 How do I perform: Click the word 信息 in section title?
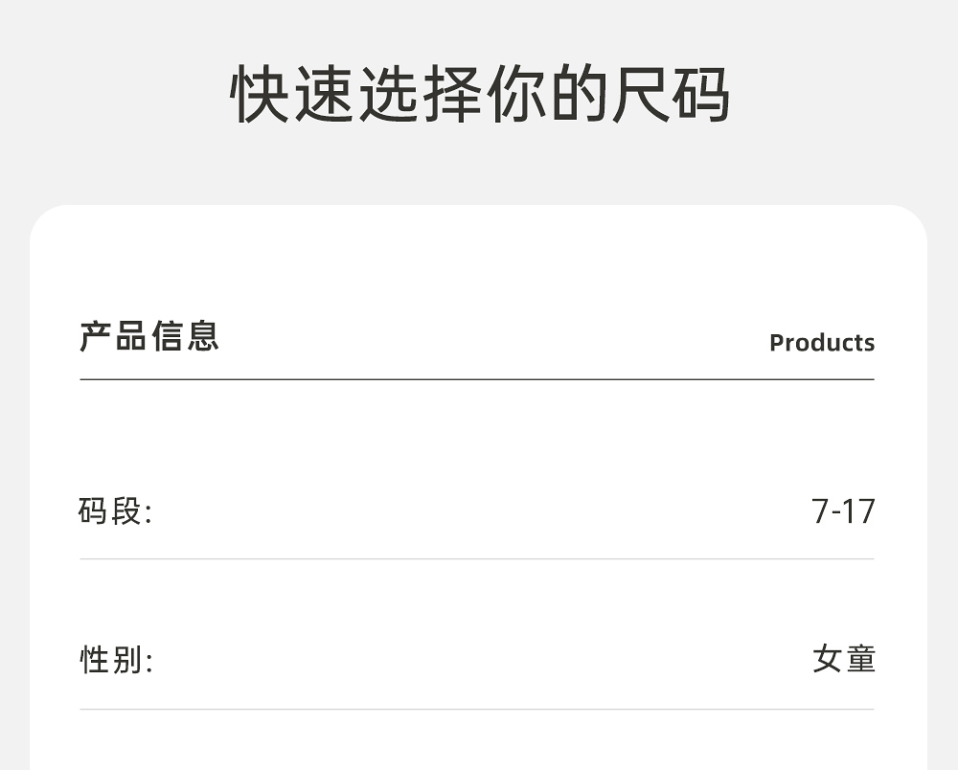click(185, 337)
